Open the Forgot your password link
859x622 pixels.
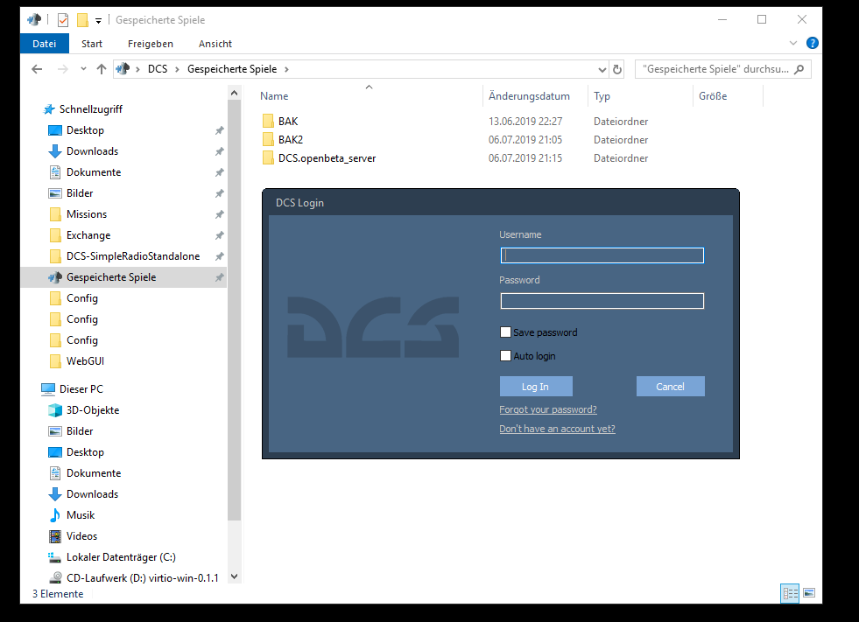(548, 409)
